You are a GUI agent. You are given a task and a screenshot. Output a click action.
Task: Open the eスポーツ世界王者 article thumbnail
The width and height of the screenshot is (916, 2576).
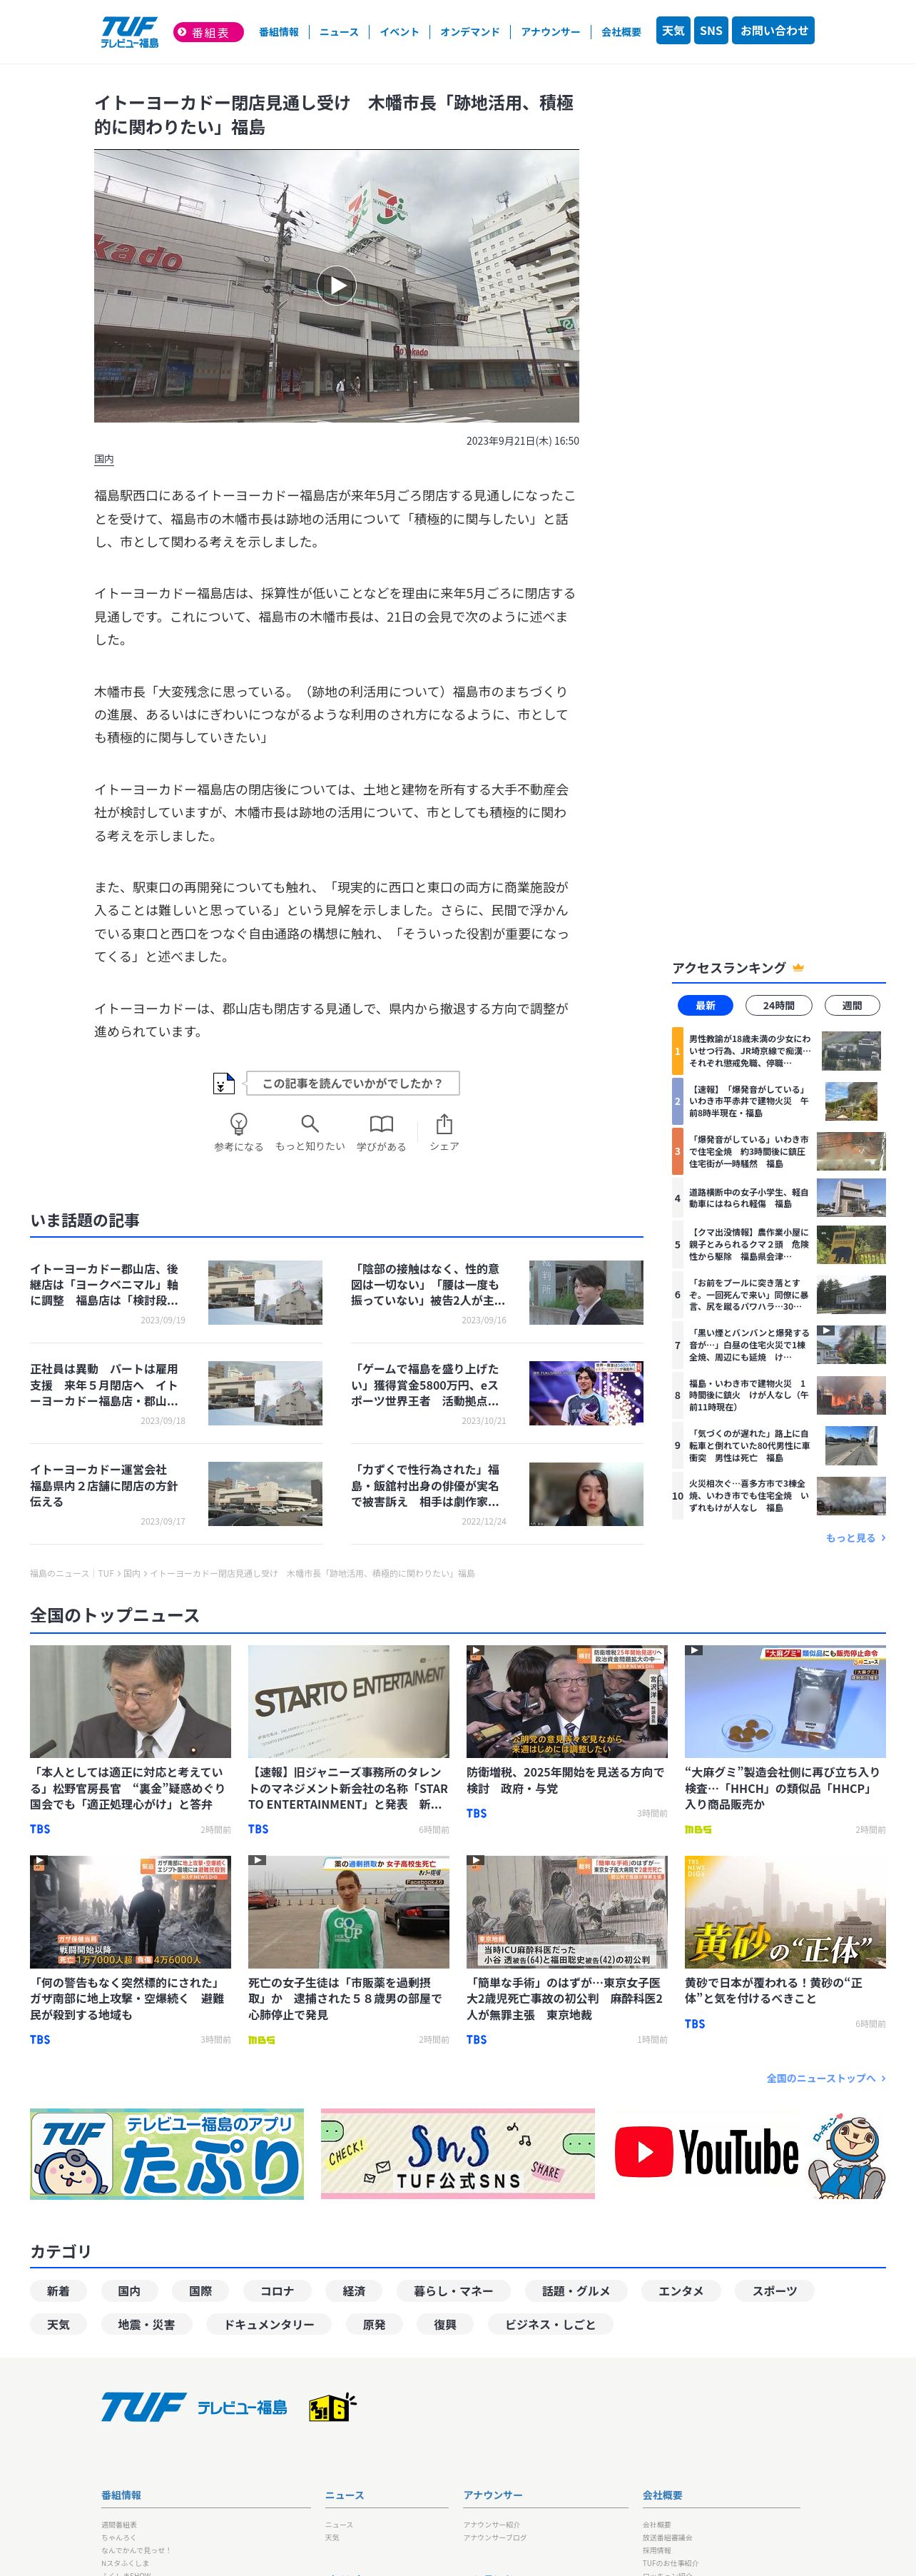pyautogui.click(x=586, y=1392)
